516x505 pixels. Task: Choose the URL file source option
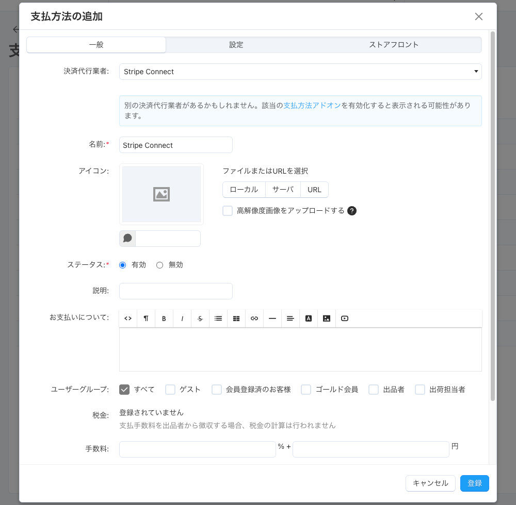tap(314, 190)
